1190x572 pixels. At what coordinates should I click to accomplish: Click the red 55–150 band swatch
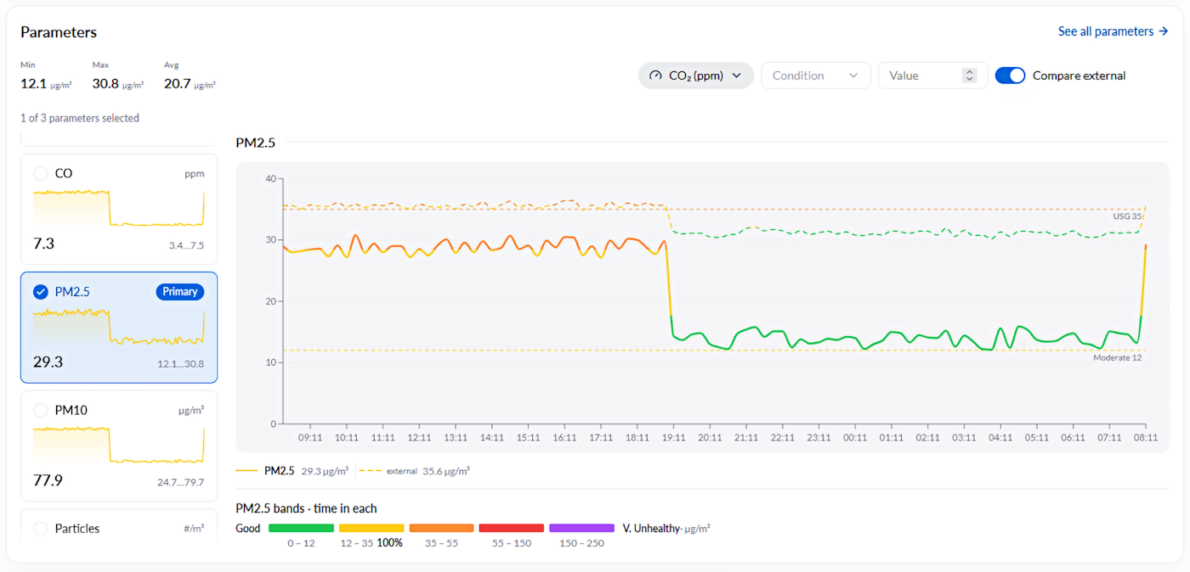512,528
